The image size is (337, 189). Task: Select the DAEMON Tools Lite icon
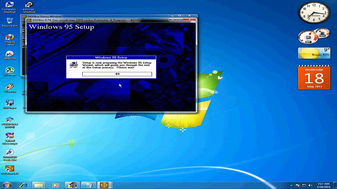[x=9, y=155]
